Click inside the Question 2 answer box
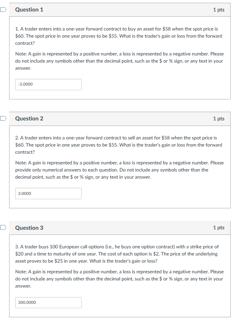 (x=48, y=193)
